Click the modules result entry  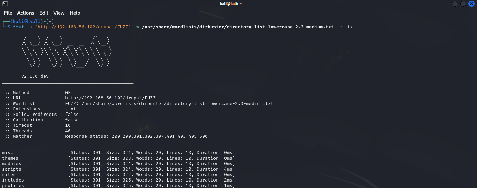pyautogui.click(x=12, y=164)
